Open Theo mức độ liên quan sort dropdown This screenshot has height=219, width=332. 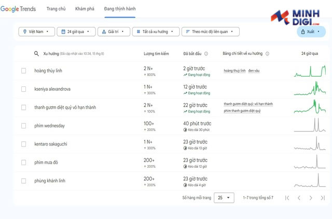click(211, 32)
